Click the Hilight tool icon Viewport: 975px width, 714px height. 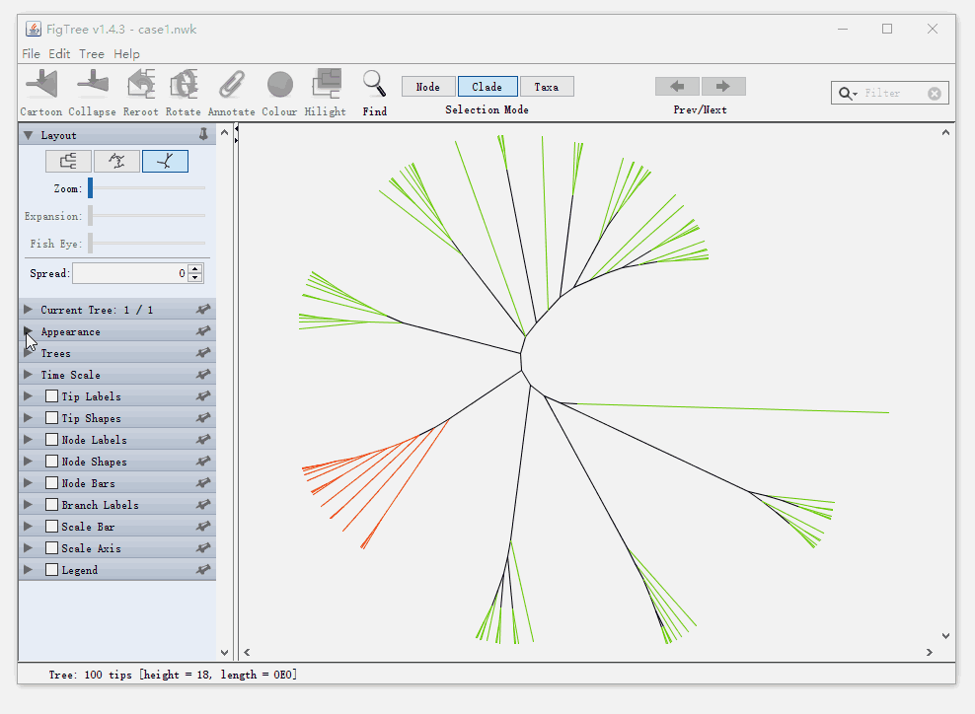[326, 85]
